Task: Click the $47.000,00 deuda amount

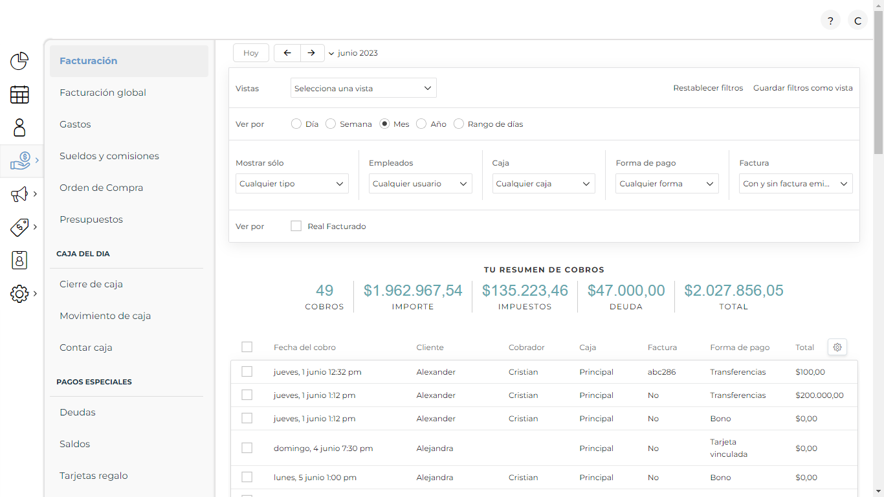Action: coord(626,291)
